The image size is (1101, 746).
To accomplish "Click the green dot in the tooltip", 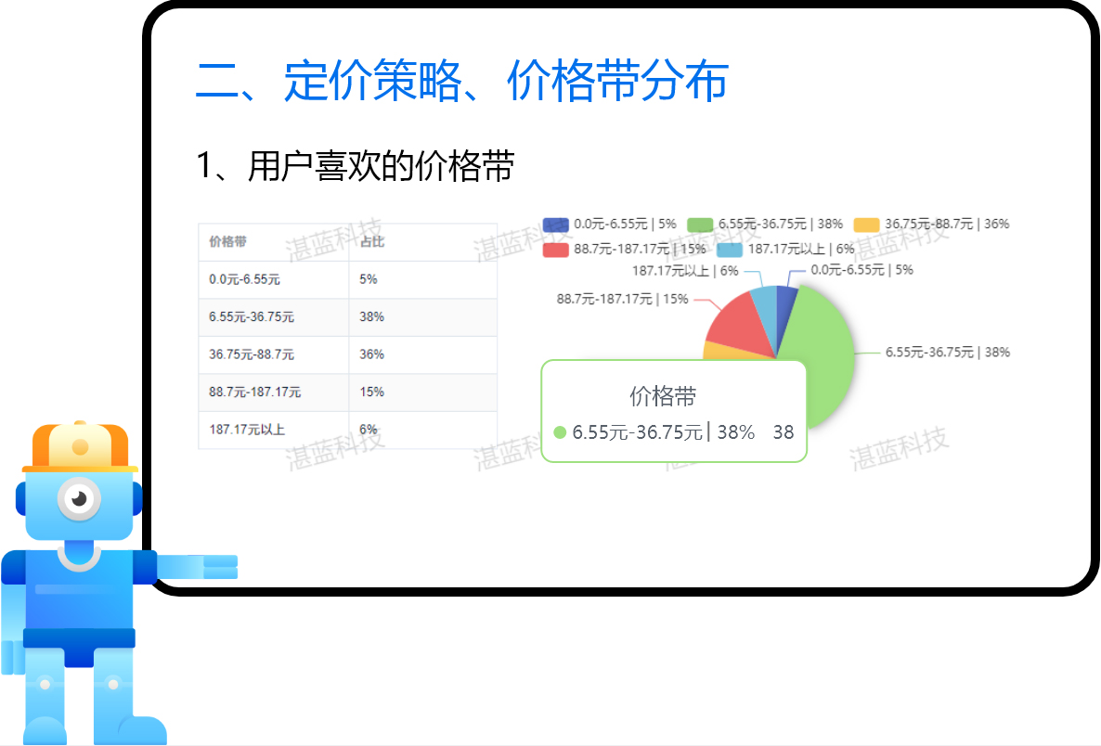I will pos(560,432).
